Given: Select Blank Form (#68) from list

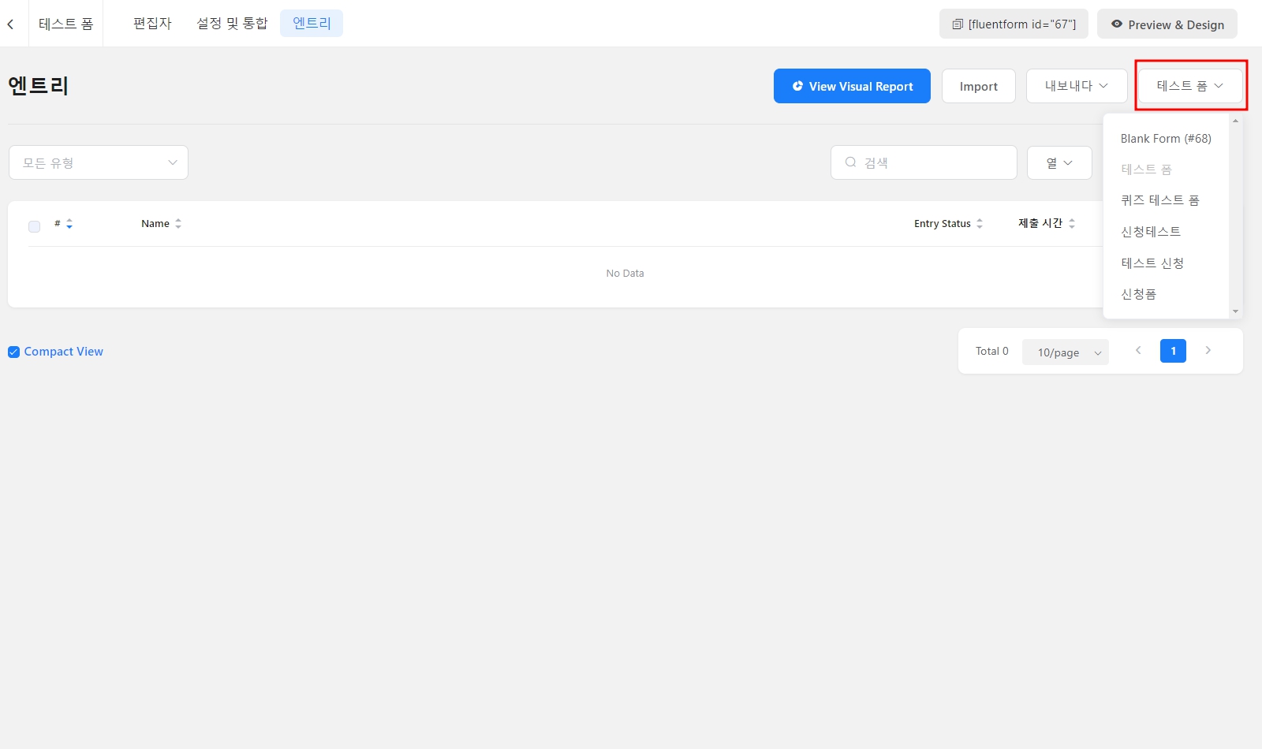Looking at the screenshot, I should tap(1166, 139).
